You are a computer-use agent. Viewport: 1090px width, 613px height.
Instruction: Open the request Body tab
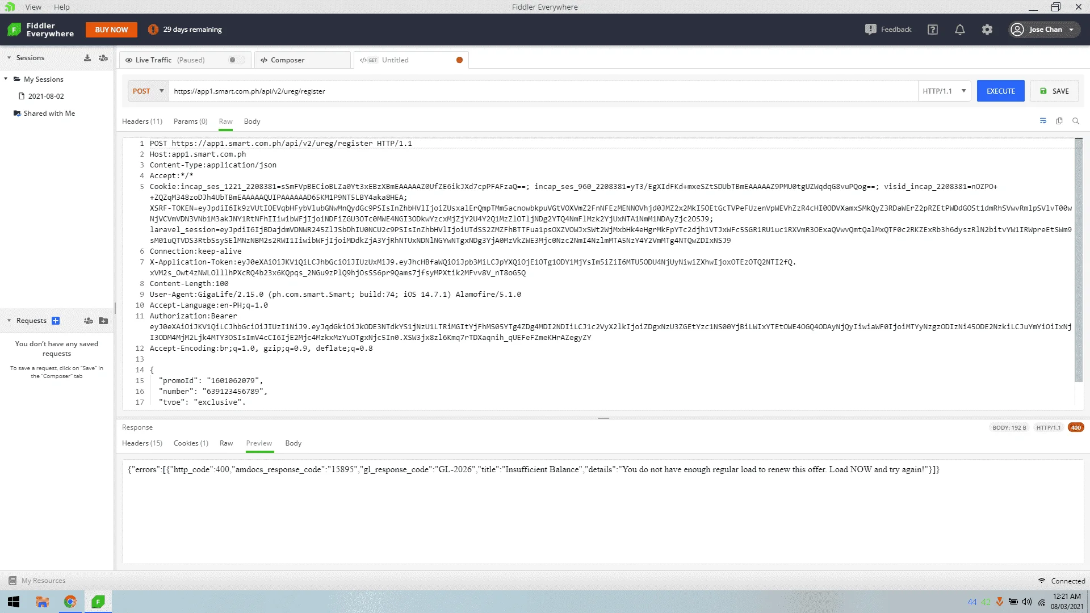click(252, 121)
